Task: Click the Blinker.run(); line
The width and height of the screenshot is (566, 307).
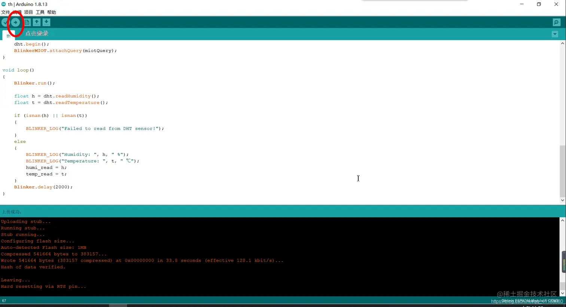Action: point(34,83)
